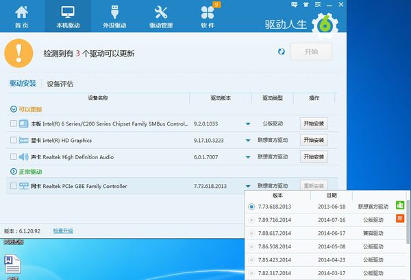This screenshot has height=280, width=411.
Task: Click 公版驱动 type of SMBus row
Action: point(273,124)
